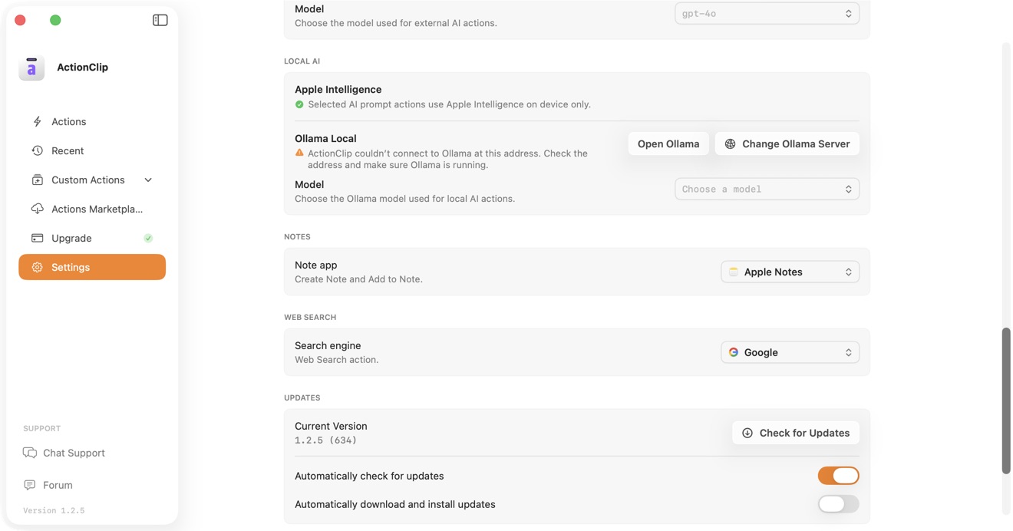1013x531 pixels.
Task: Select the Settings sidebar item
Action: click(x=92, y=267)
